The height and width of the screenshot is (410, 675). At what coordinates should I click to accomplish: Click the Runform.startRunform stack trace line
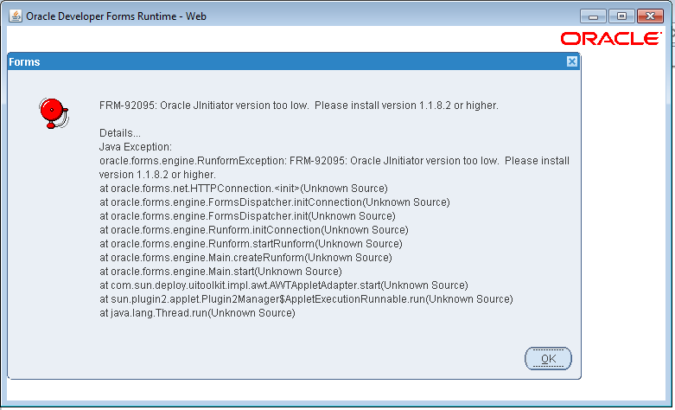click(x=251, y=244)
